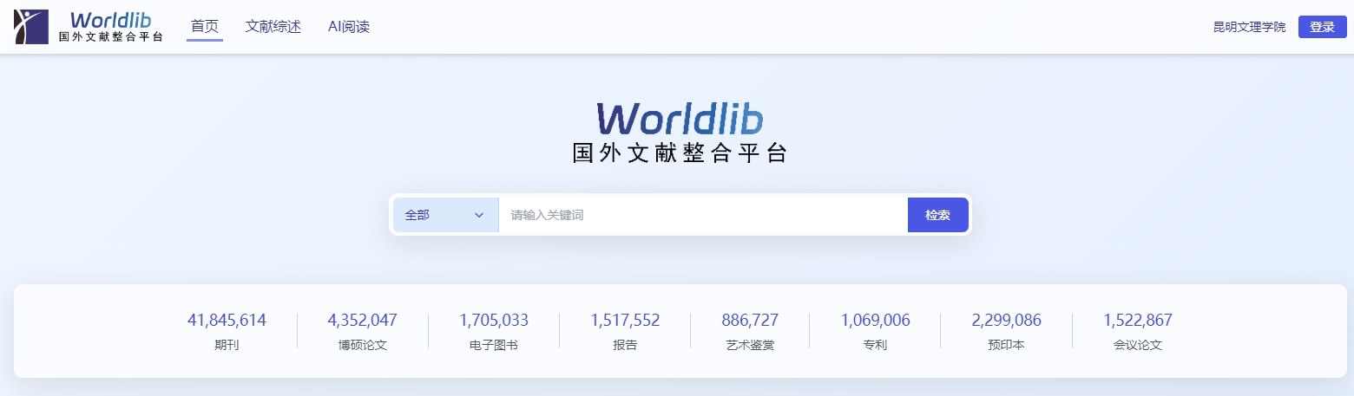Select the 博硕论文 category with 4,352,047
The height and width of the screenshot is (396, 1354).
[x=362, y=331]
